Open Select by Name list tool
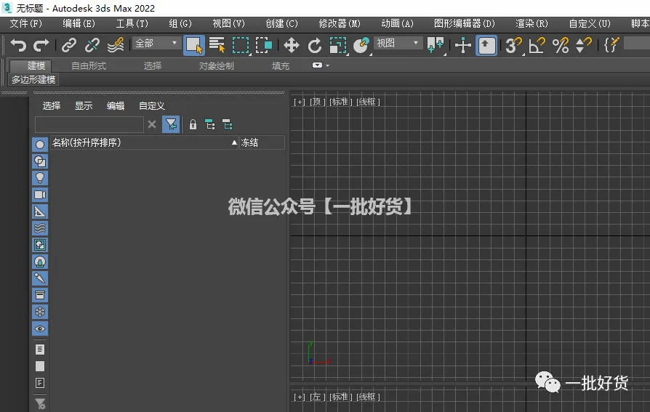 [x=217, y=45]
